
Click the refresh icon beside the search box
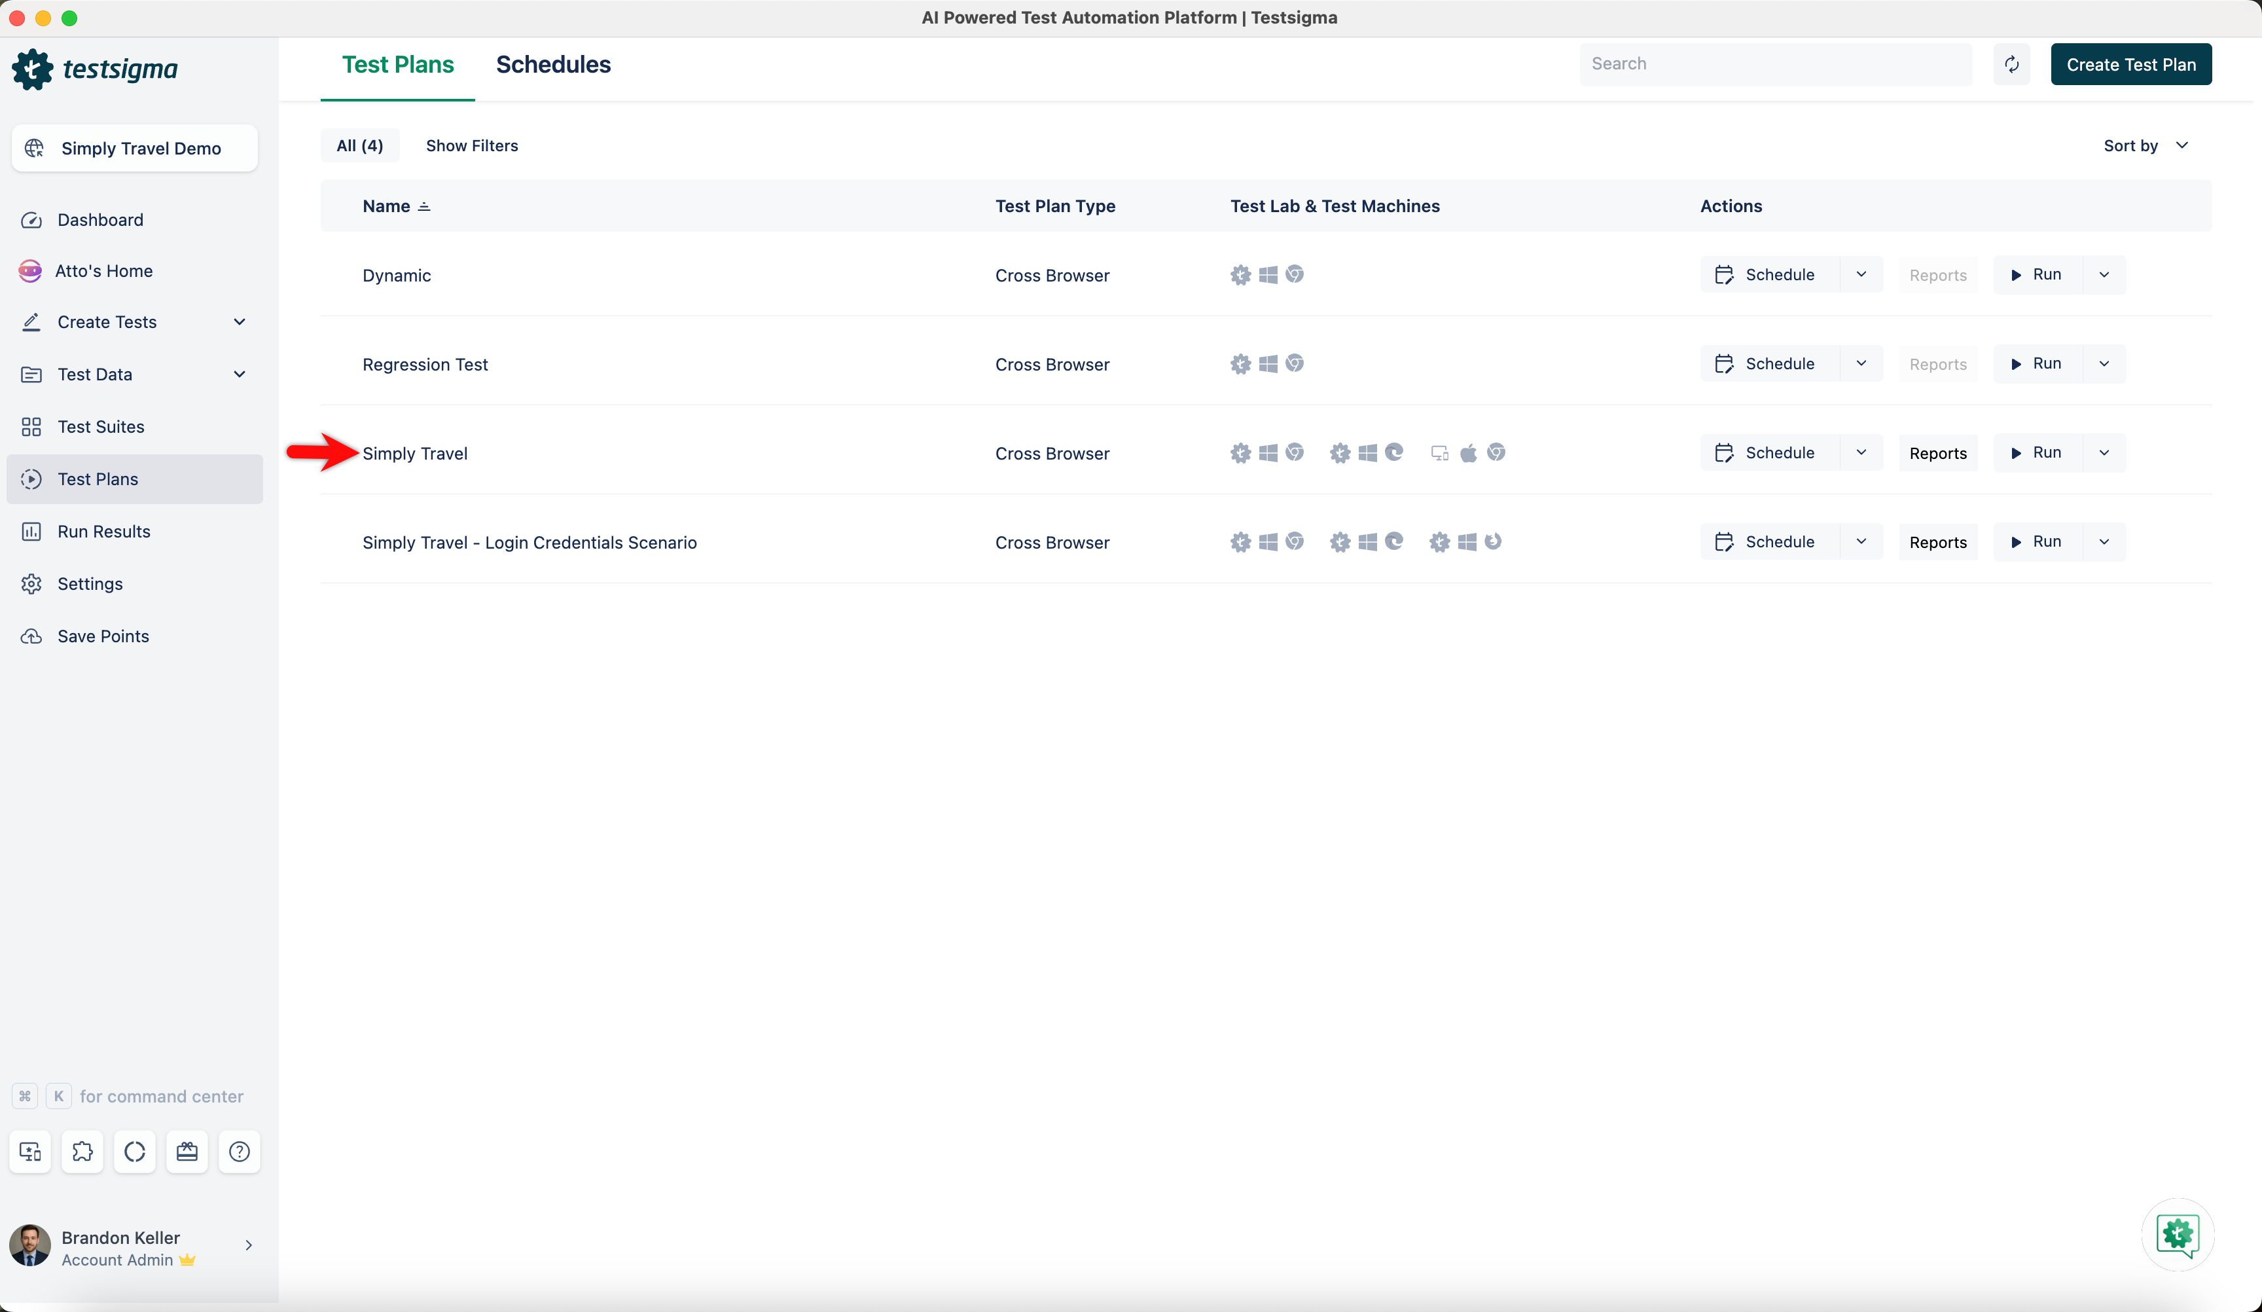point(2011,64)
